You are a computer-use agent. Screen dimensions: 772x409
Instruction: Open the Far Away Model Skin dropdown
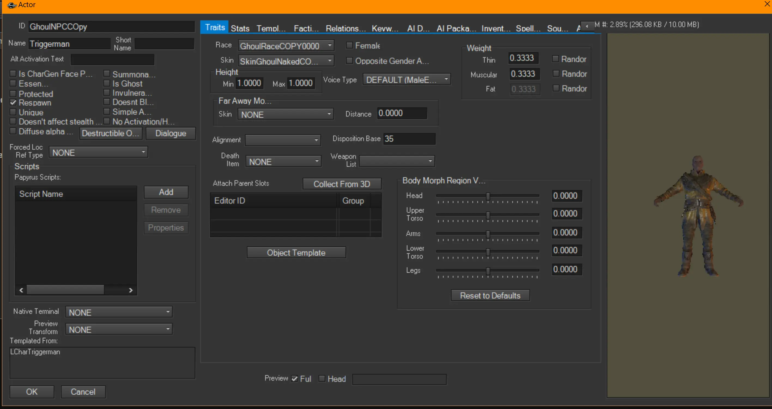click(286, 114)
